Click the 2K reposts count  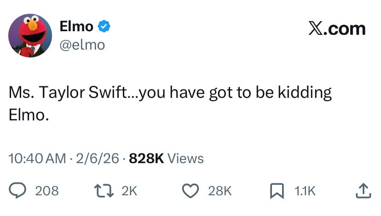click(x=129, y=191)
